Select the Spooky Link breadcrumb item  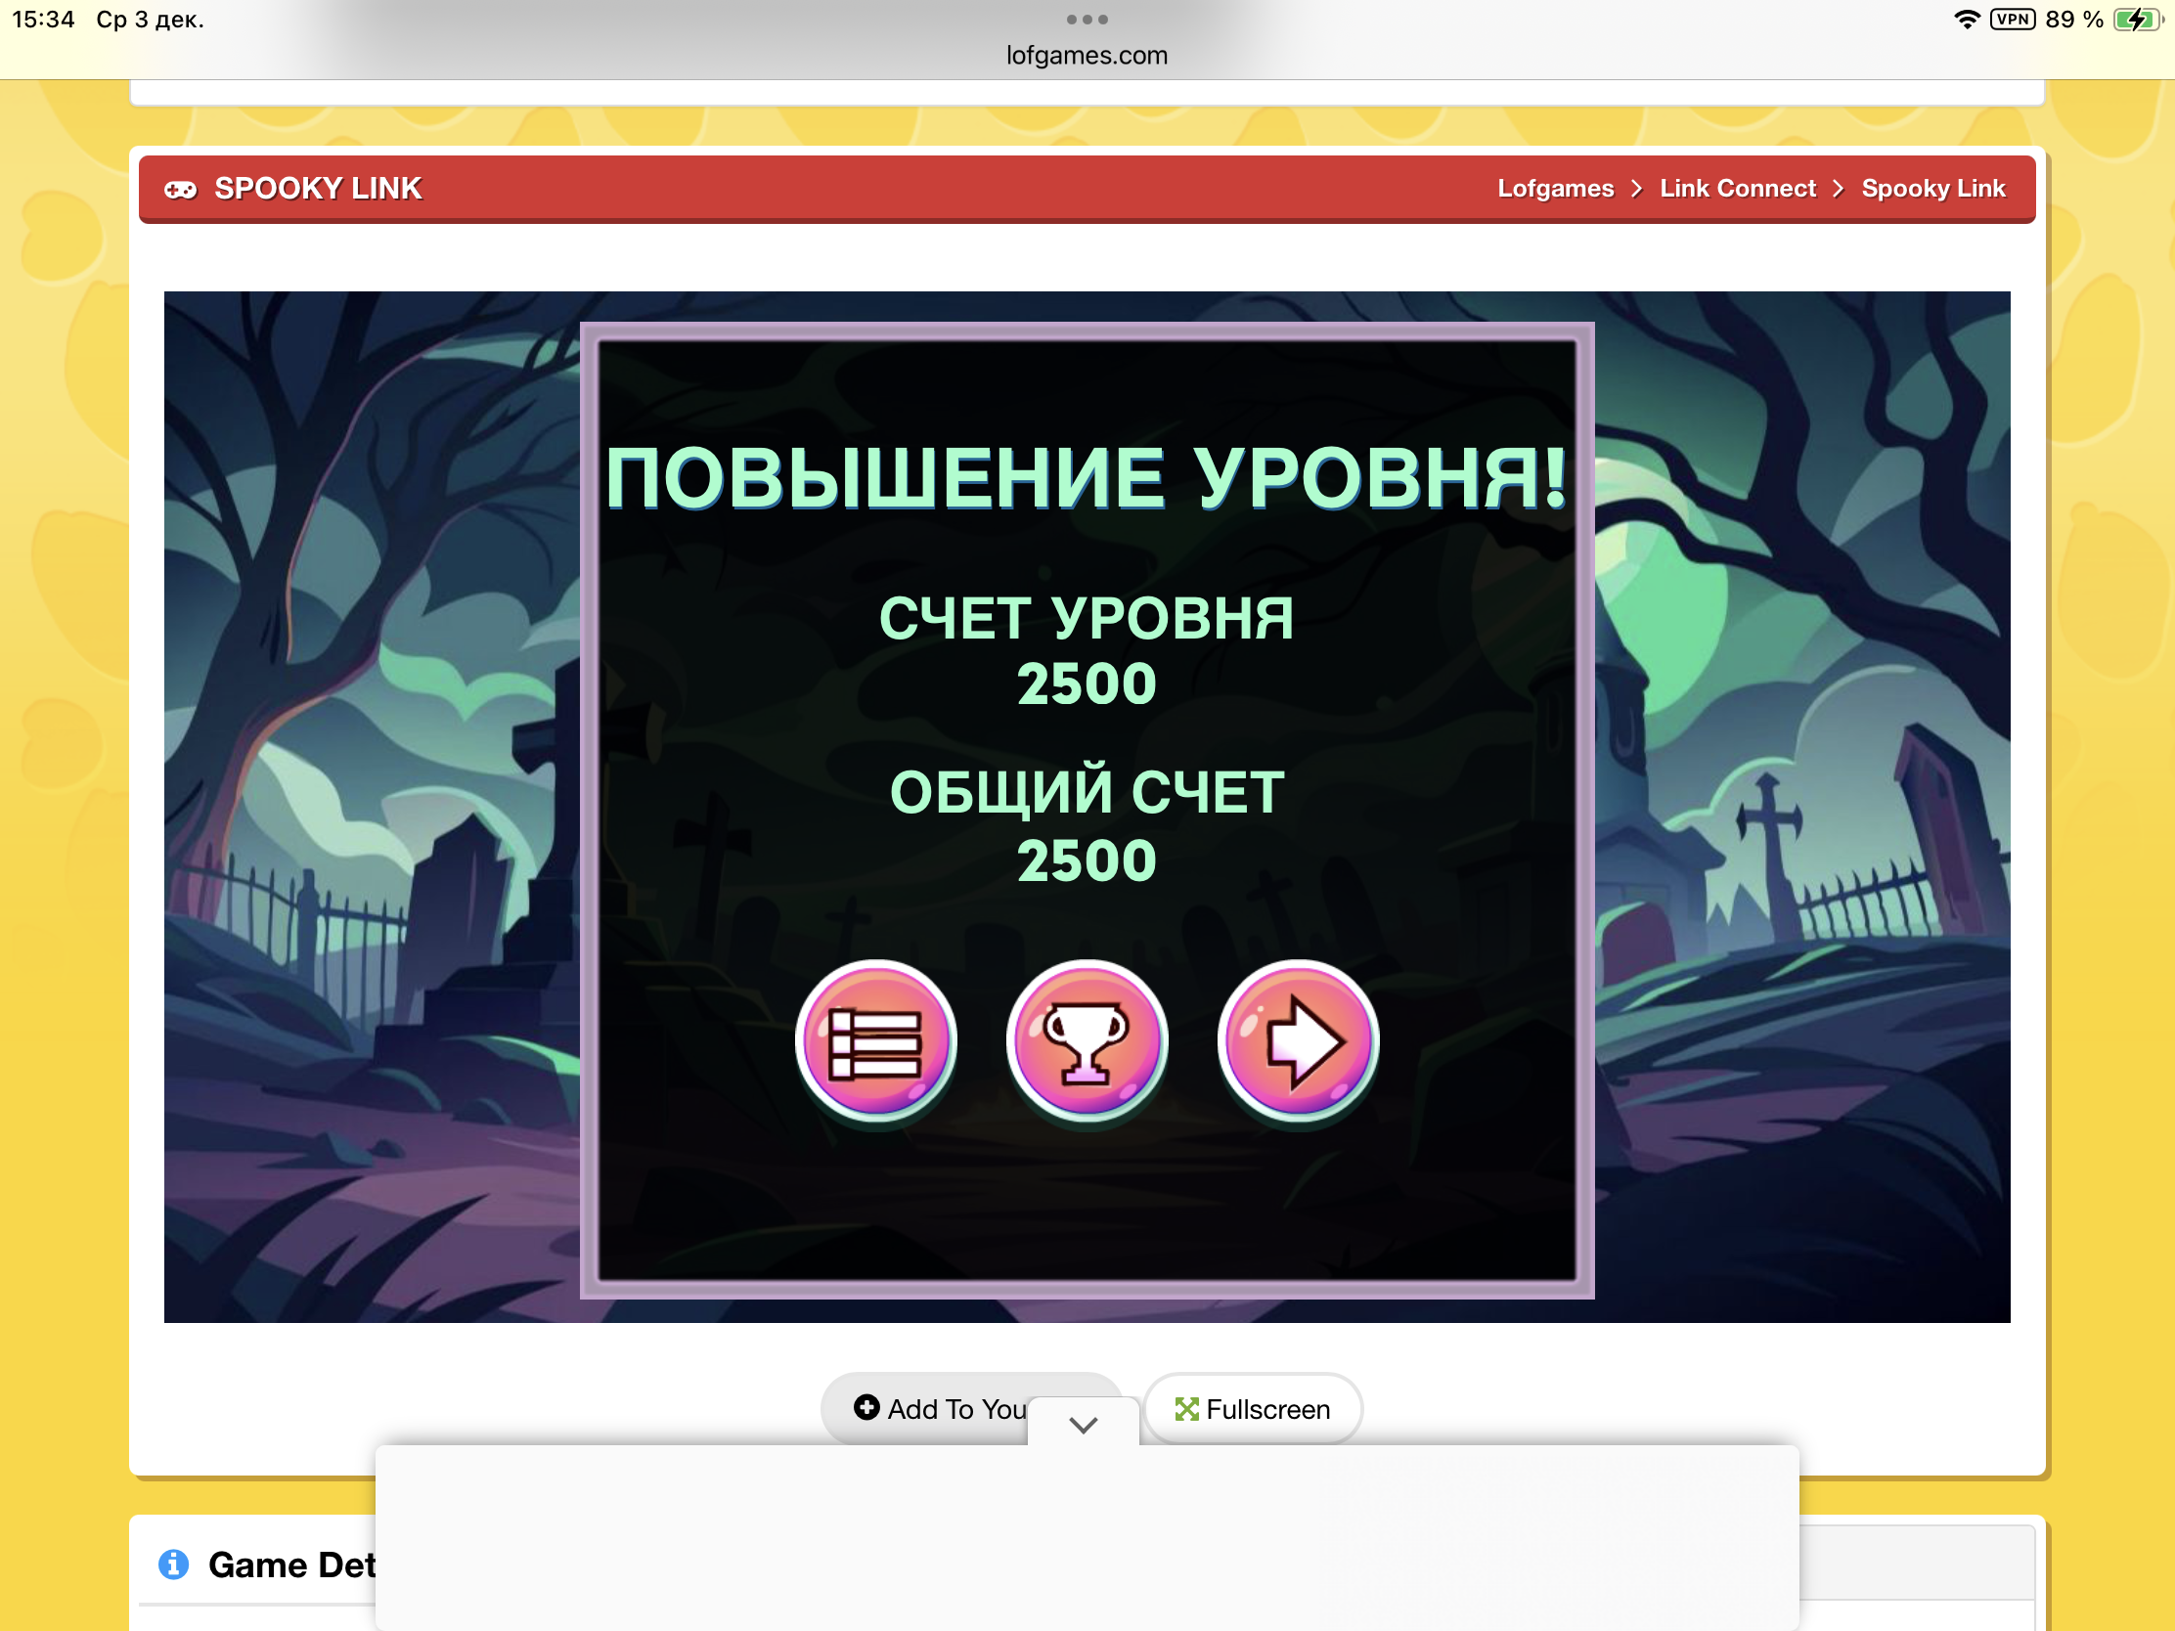point(1932,189)
